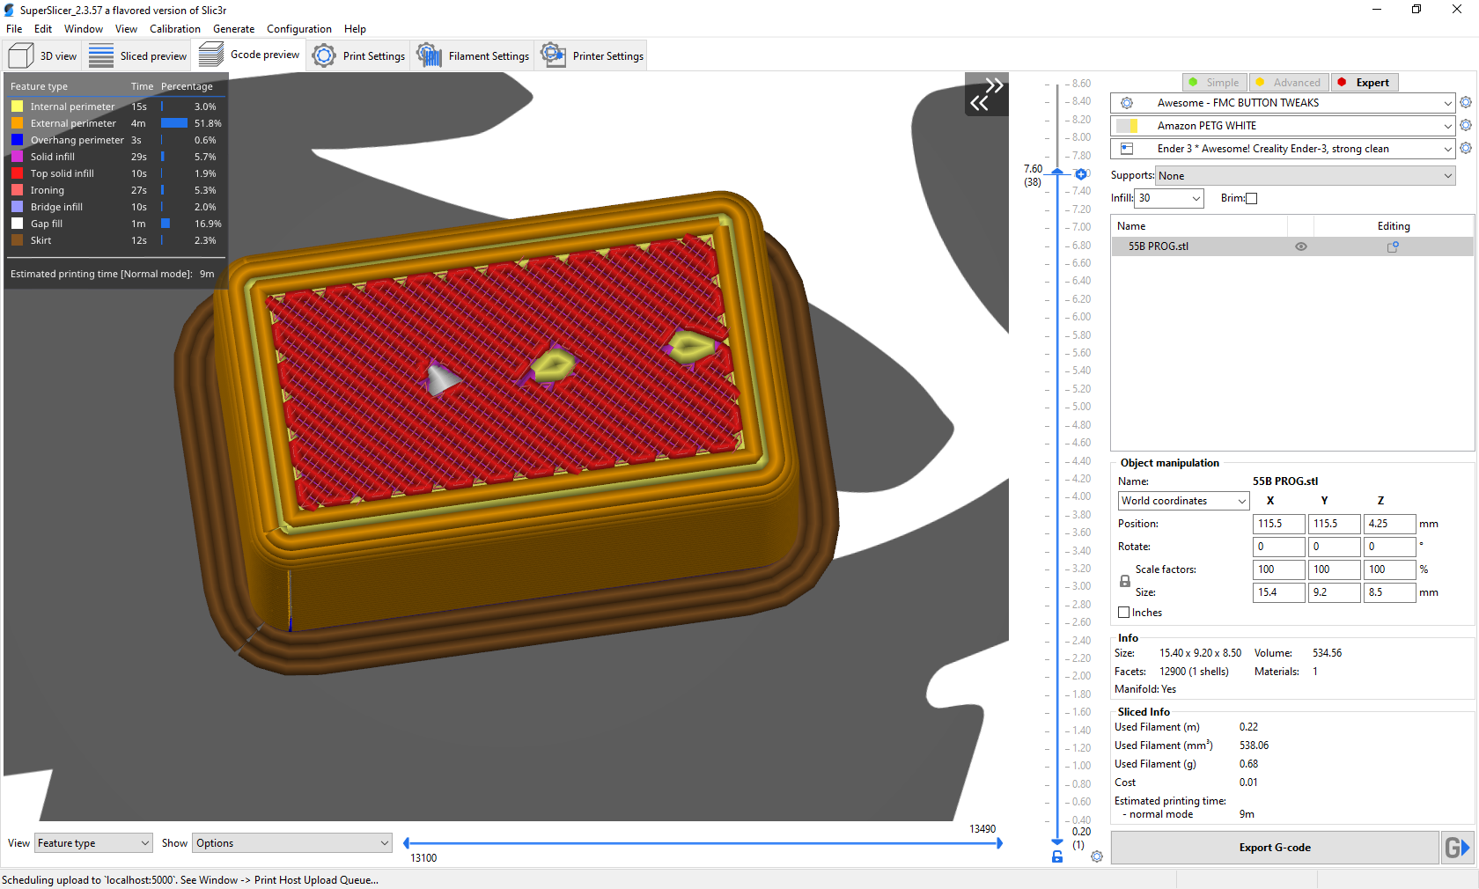Screen dimensions: 1479x889
Task: Edit print preset using gear icon beside Awesome - FMC BUTTON TWEAKS
Action: click(x=1466, y=102)
